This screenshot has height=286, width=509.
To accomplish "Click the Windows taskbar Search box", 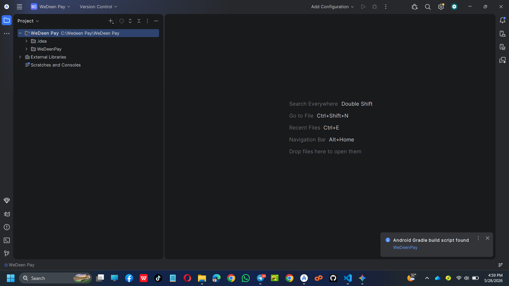I will point(55,278).
